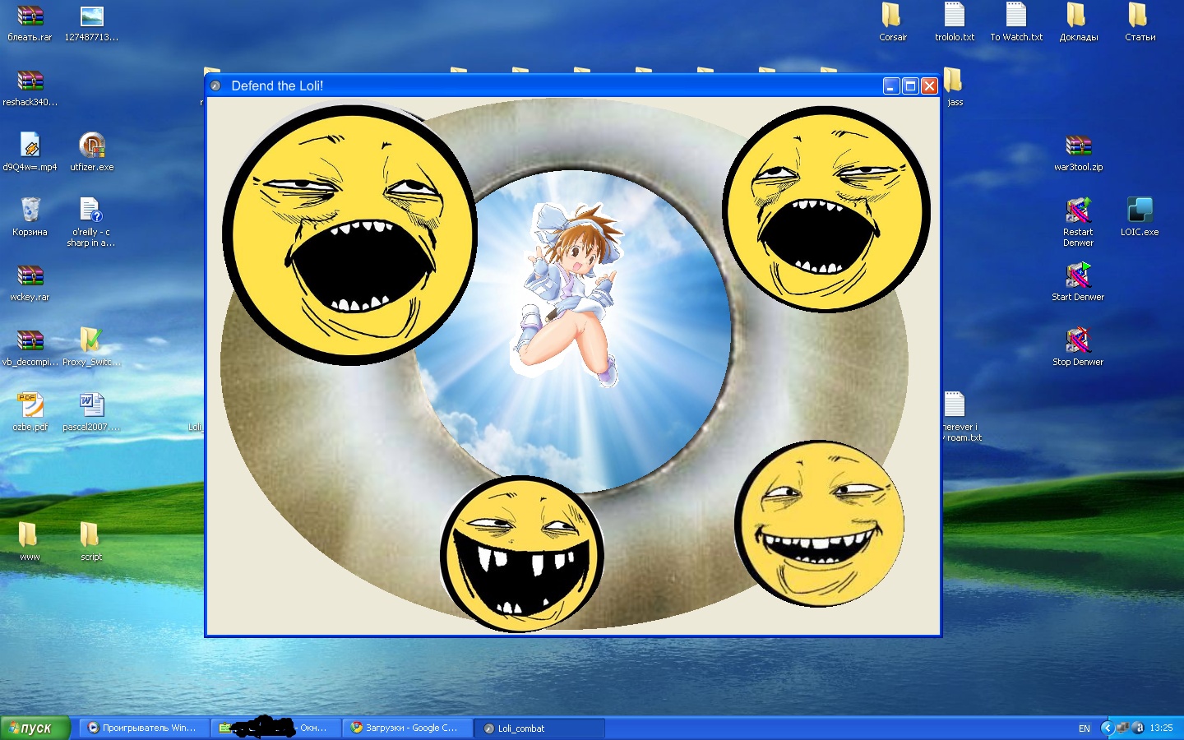The height and width of the screenshot is (740, 1184).
Task: Click the 13:25 taskbar clock
Action: pyautogui.click(x=1161, y=728)
